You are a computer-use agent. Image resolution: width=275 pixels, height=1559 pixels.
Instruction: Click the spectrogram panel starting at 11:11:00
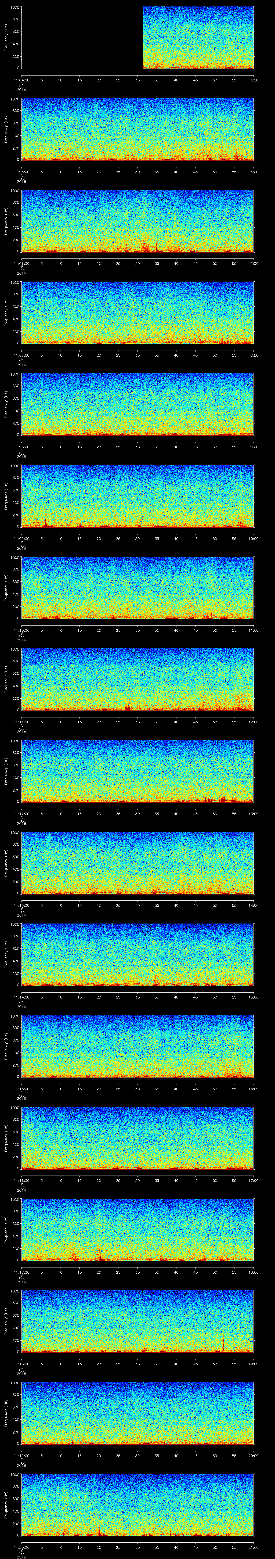[138, 680]
